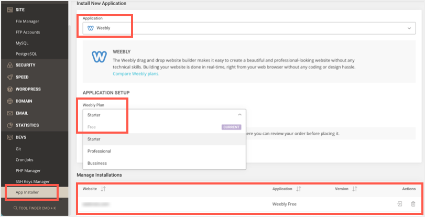The height and width of the screenshot is (217, 425).
Task: Click the Statistics pie chart icon
Action: pyautogui.click(x=8, y=125)
